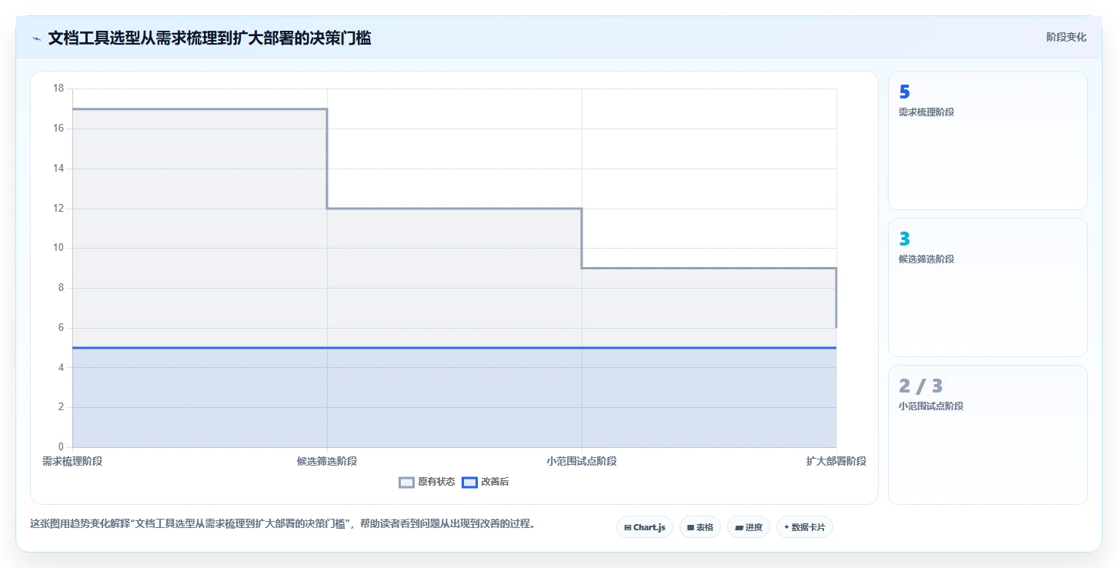
Task: Click the chart title 文档工具选型从需求梳理到扩大部署的决策门槛
Action: coord(209,38)
